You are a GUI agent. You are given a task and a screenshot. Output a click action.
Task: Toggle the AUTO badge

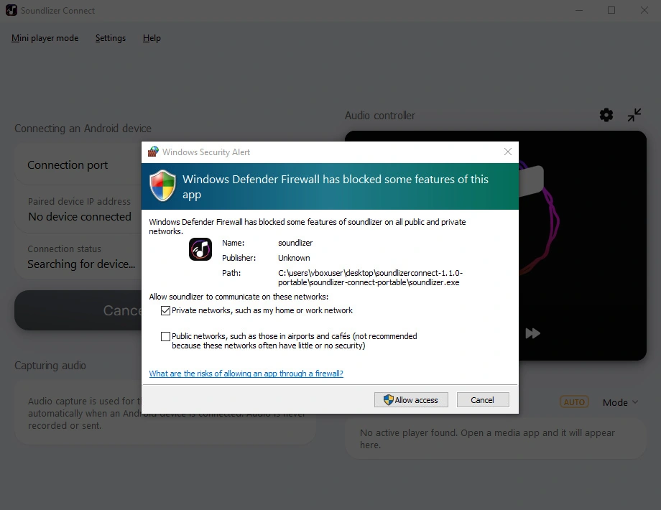(574, 402)
